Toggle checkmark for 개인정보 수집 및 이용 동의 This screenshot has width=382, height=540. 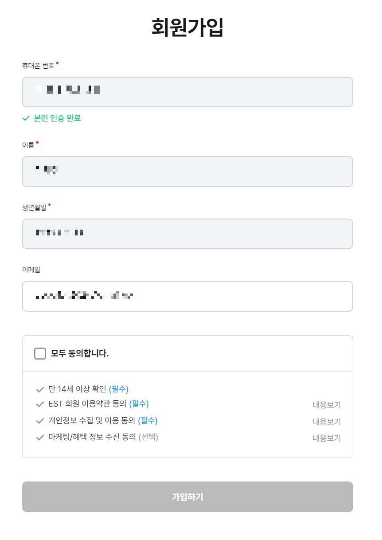[x=39, y=421]
